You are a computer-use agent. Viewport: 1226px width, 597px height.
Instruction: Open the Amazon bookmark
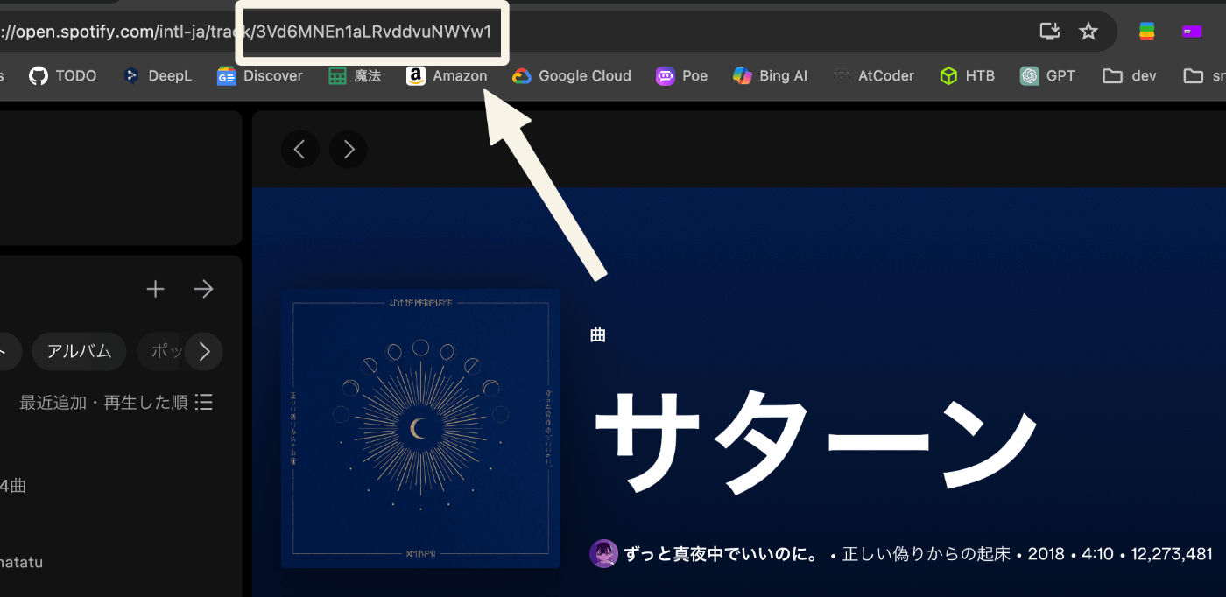(447, 76)
